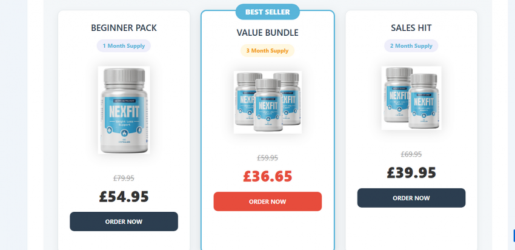515x250 pixels.
Task: Click the 1 Month Supply badge
Action: [124, 46]
